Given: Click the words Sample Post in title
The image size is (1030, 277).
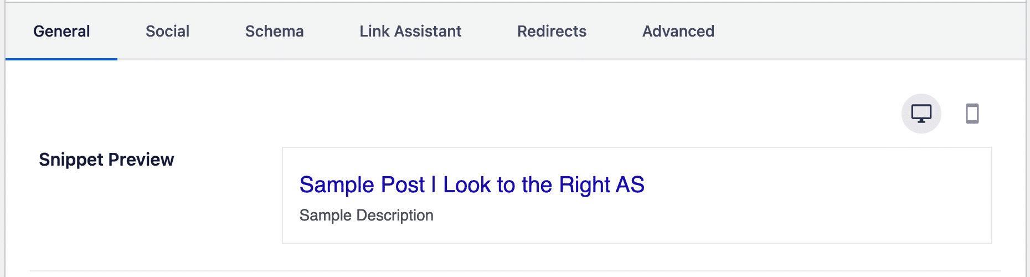Looking at the screenshot, I should [362, 185].
